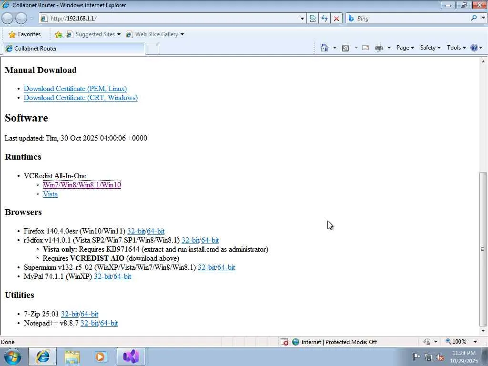Expand the Suggested Sites dropdown
Image resolution: width=488 pixels, height=366 pixels.
tap(119, 34)
